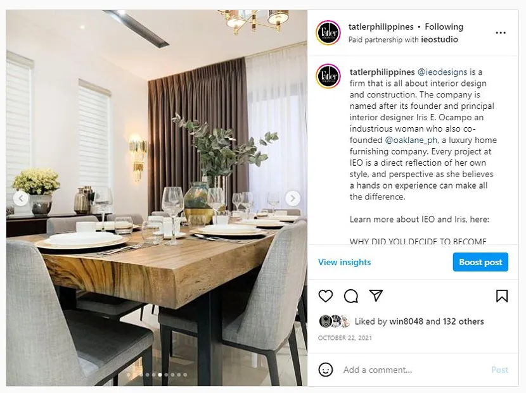Click View insights
This screenshot has height=393, width=526.
pyautogui.click(x=344, y=262)
